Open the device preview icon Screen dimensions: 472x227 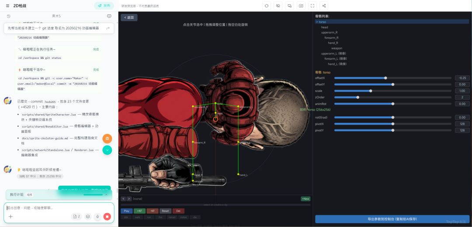tap(289, 6)
